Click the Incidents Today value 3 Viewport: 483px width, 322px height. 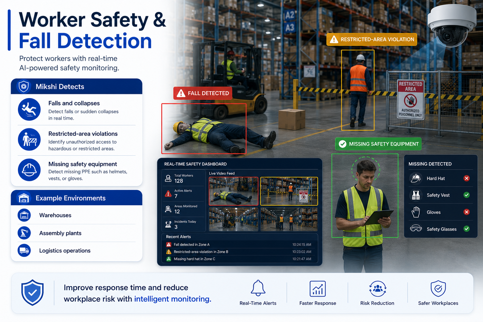176,227
